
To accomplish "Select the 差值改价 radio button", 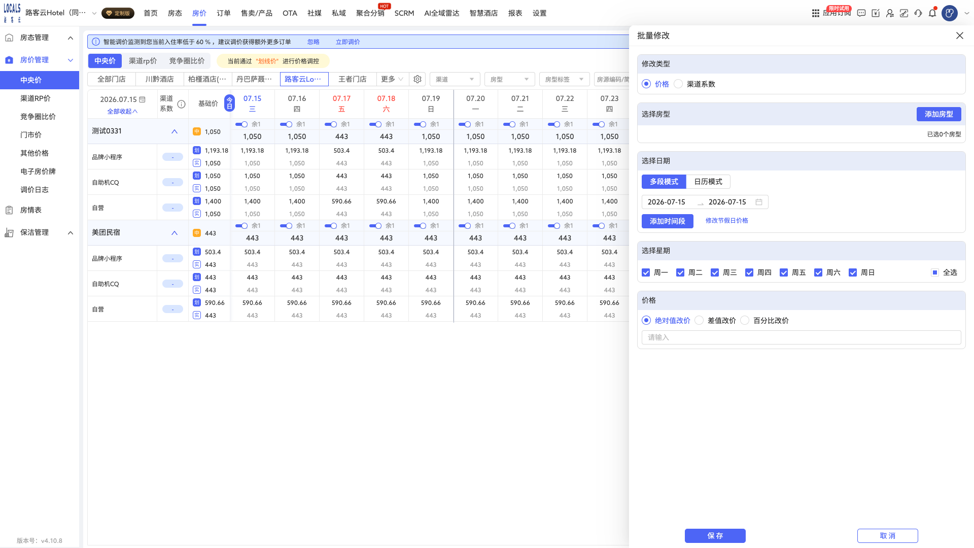I will coord(699,321).
